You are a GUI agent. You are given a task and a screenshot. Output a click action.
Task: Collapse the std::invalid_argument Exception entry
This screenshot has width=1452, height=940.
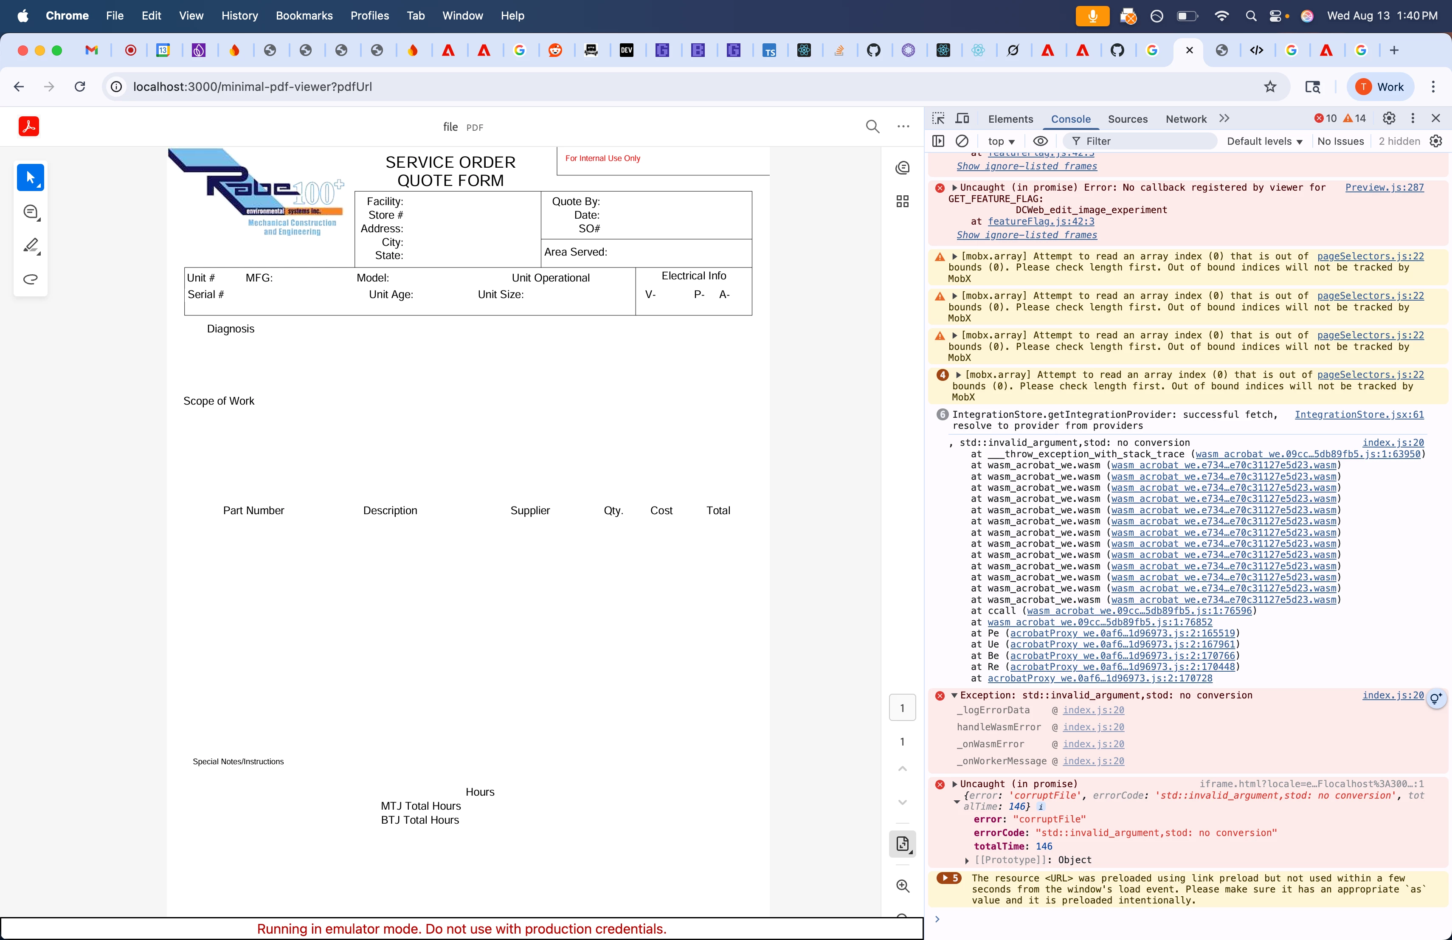(954, 695)
